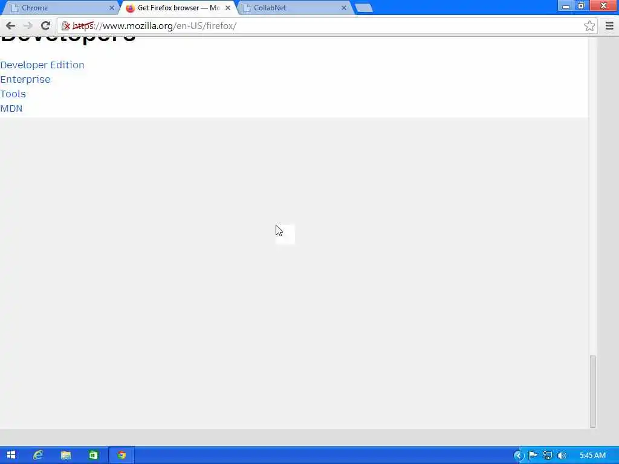Open the Store icon in the taskbar

[93, 456]
